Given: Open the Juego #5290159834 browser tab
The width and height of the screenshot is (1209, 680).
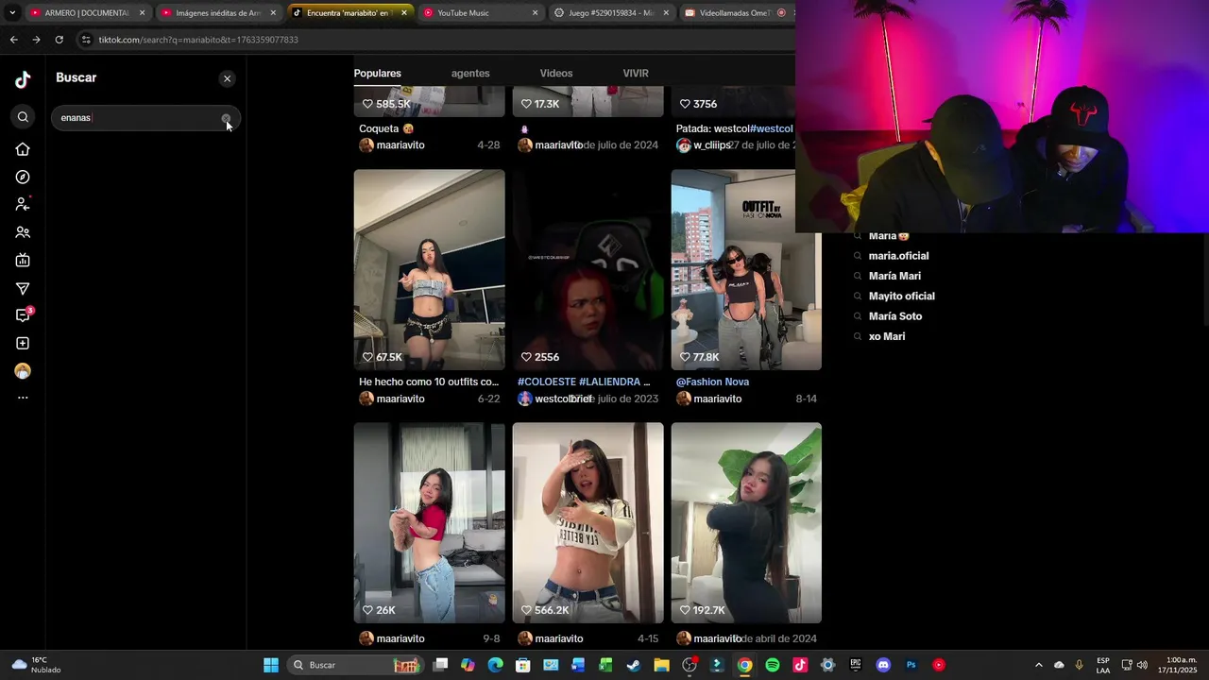Looking at the screenshot, I should pos(611,13).
